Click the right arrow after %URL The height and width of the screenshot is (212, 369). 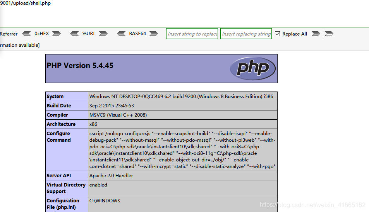coord(103,34)
